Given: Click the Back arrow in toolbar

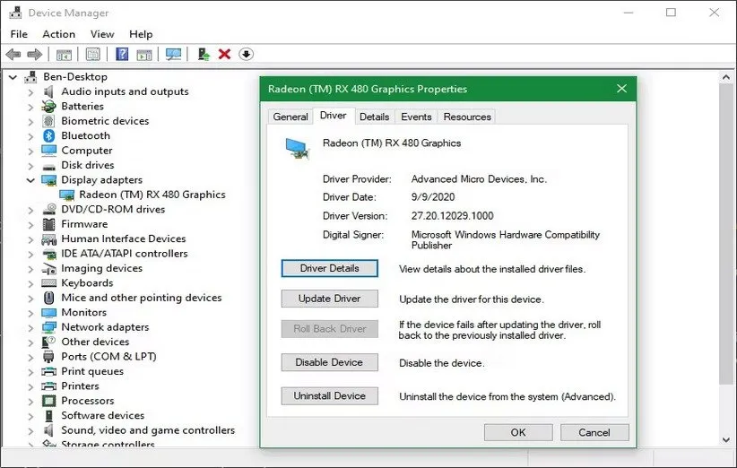Looking at the screenshot, I should pos(13,55).
